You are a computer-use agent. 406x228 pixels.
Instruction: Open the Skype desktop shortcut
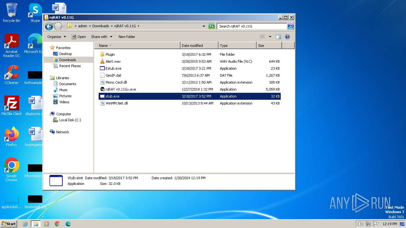[35, 13]
